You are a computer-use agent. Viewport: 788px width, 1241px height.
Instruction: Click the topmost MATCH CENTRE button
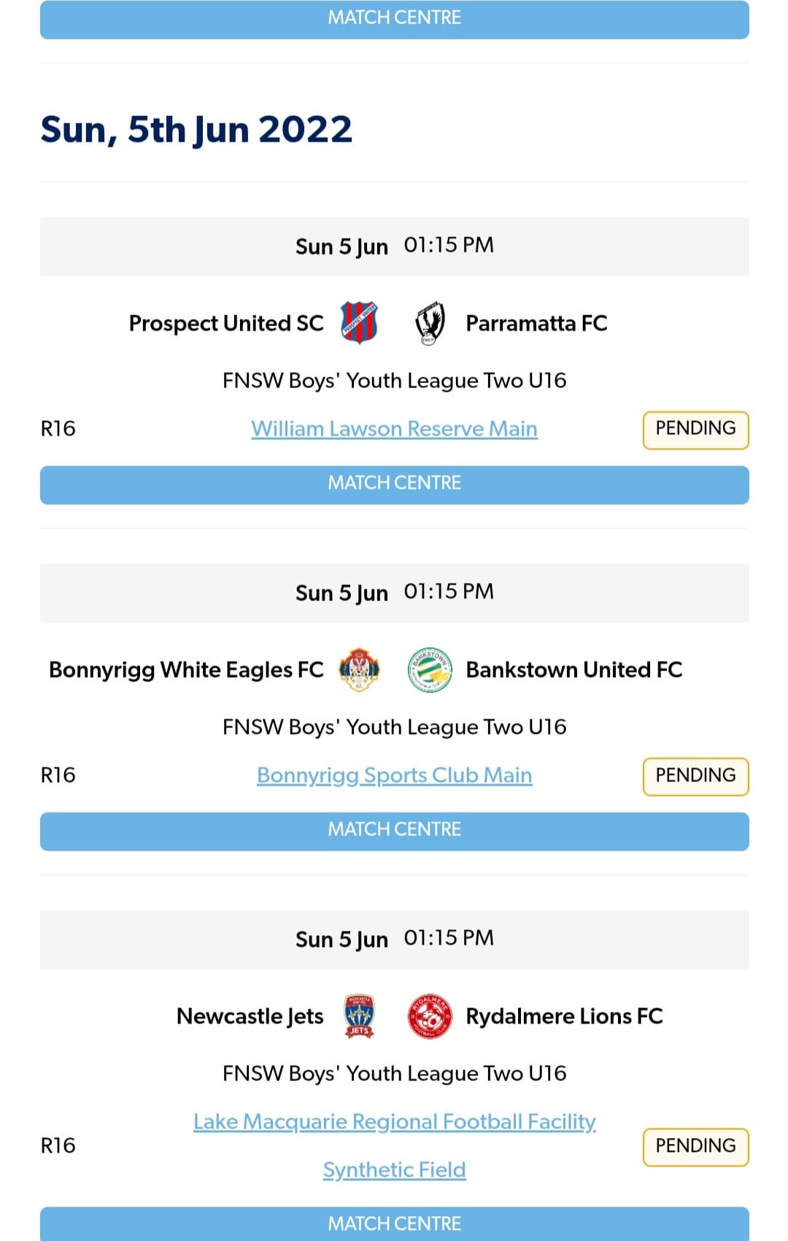(x=394, y=17)
